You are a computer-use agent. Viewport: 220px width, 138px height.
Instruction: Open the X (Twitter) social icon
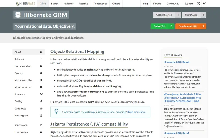coord(199,4)
